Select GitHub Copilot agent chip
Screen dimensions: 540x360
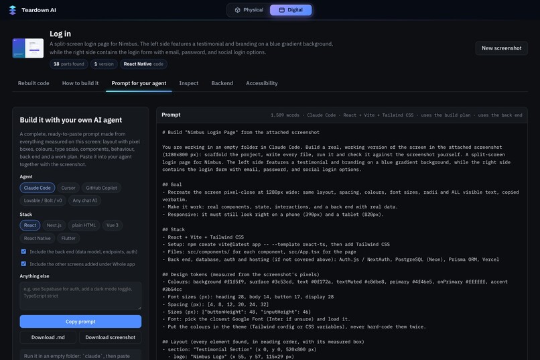101,188
